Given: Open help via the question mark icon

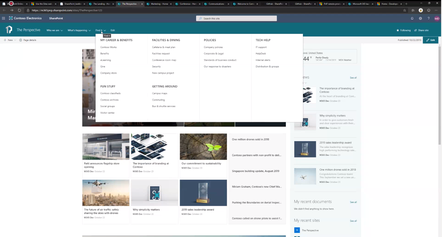Looking at the screenshot, I should (x=428, y=18).
